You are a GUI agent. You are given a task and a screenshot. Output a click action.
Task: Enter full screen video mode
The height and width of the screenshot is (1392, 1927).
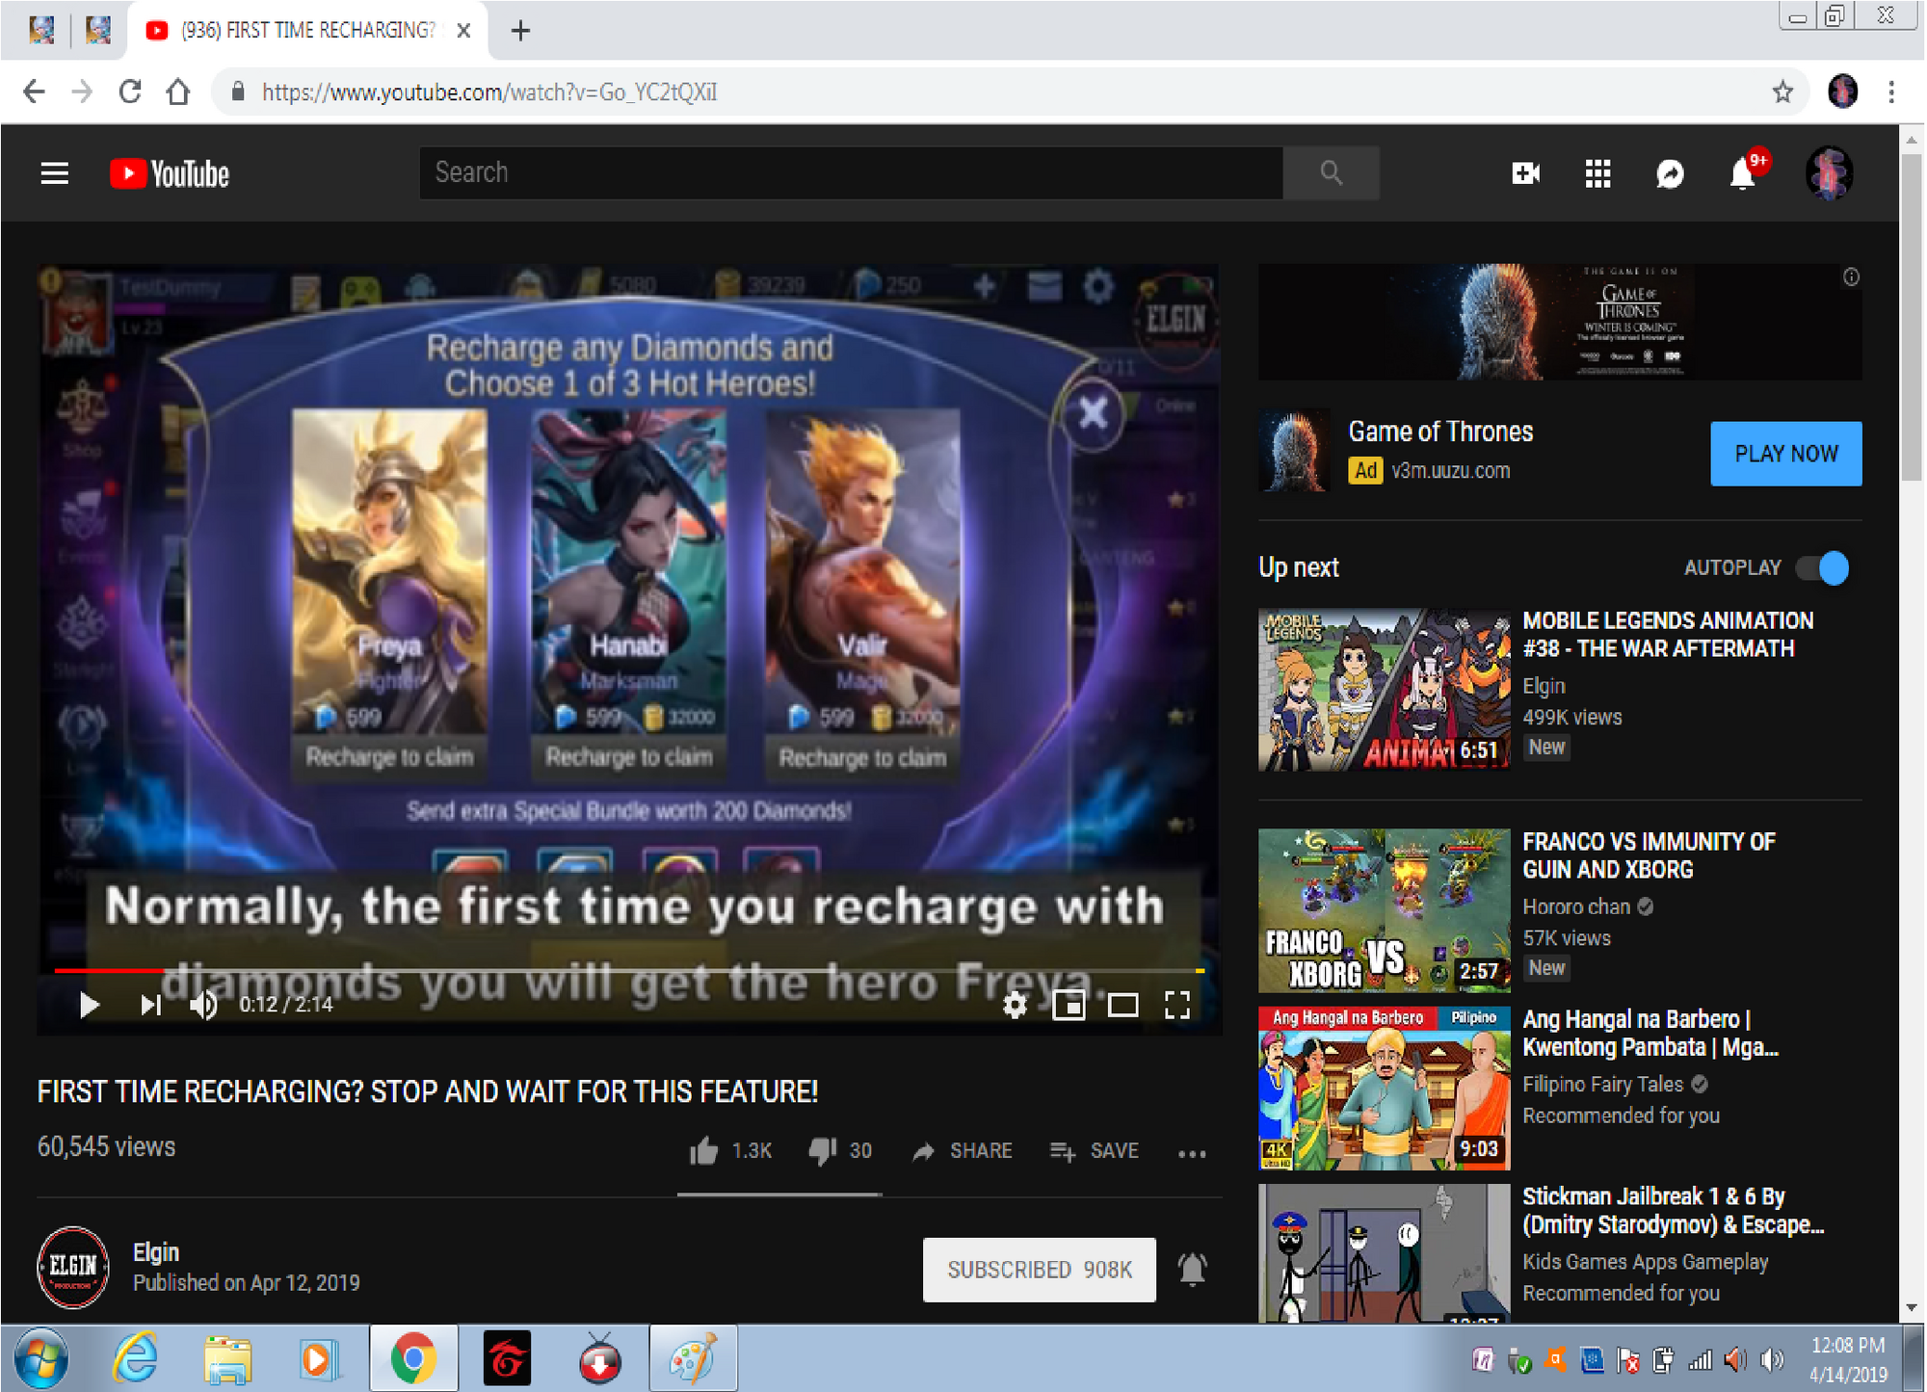[1177, 1005]
